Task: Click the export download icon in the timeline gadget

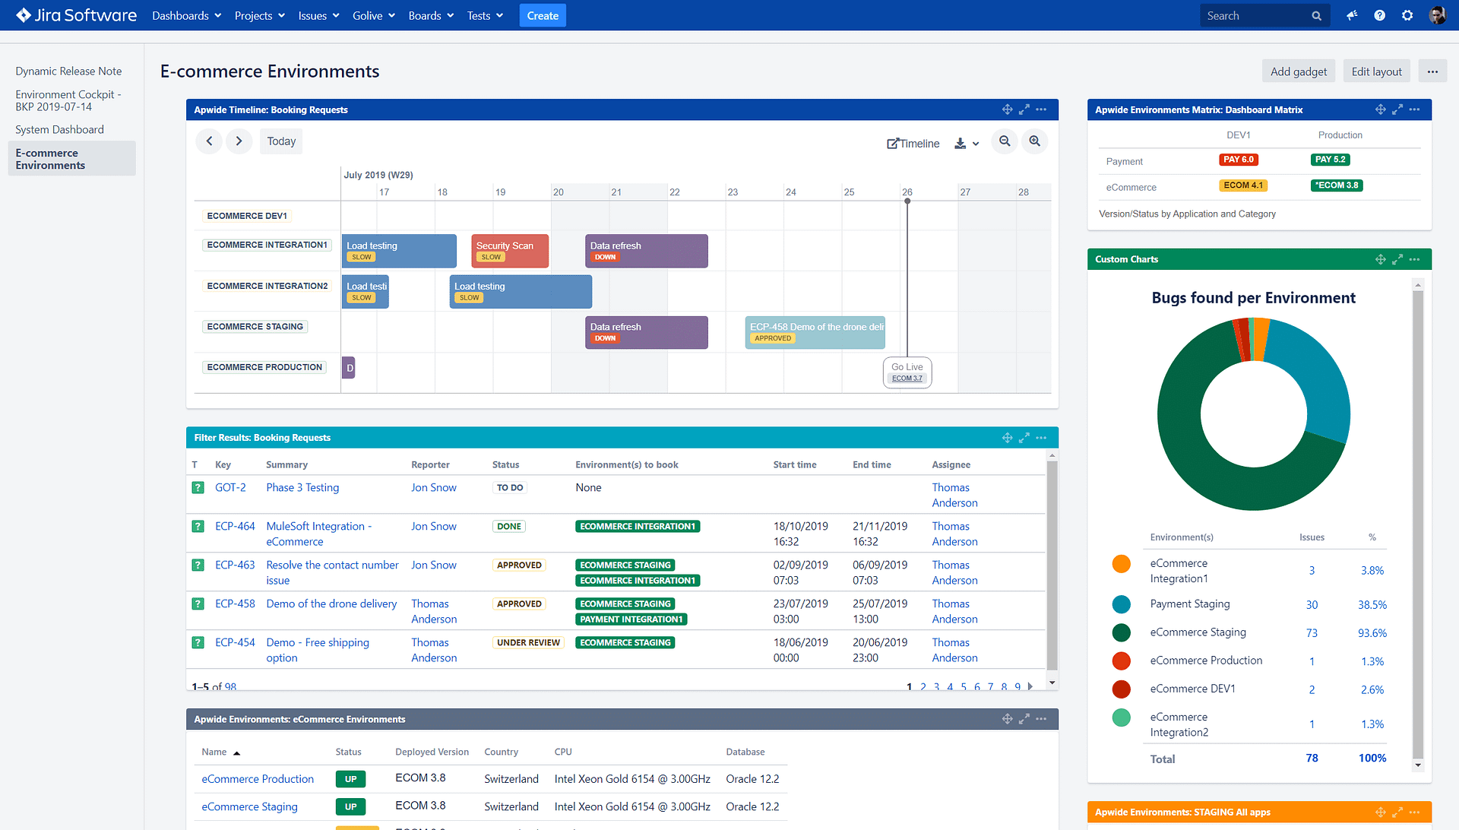Action: (960, 143)
